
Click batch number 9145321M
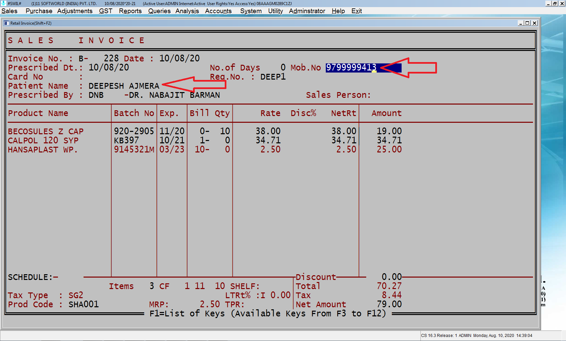[134, 149]
